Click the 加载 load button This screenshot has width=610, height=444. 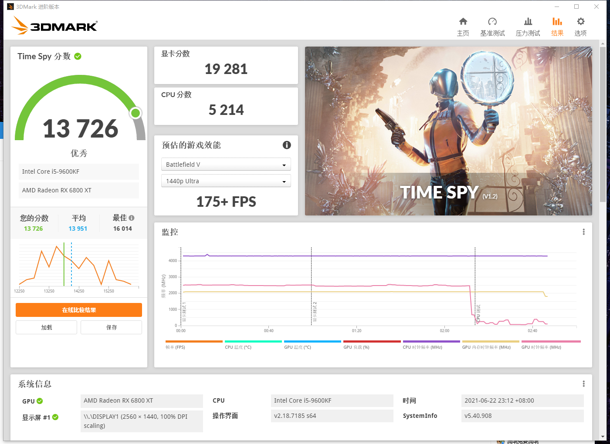point(46,327)
